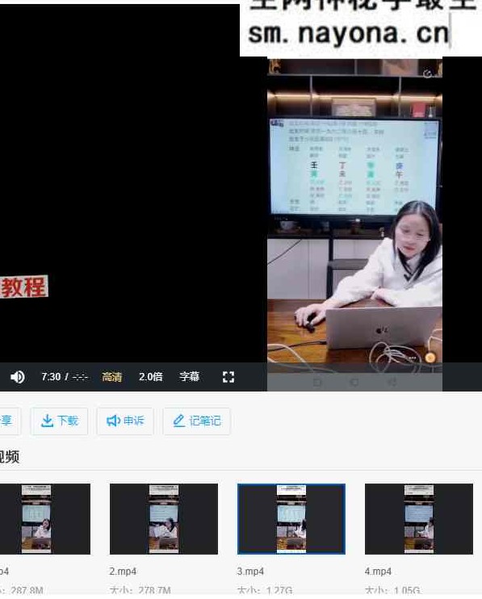Click the 记笔记 take notes button

(x=197, y=421)
